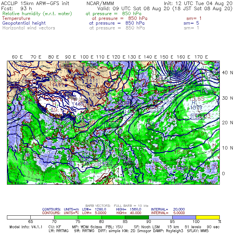
Task: Click the 'BARB VECTORS: FULL BARB = 10 kts' legend
Action: tap(117, 206)
